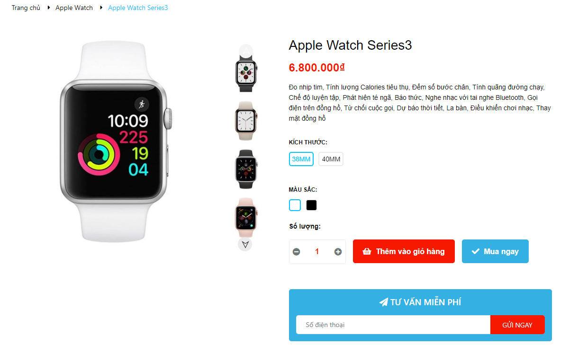Focus the Số điện thoại phone field

[x=393, y=325]
